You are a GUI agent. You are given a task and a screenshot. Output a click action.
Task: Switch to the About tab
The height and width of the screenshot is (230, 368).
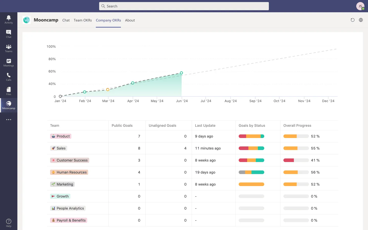click(130, 20)
